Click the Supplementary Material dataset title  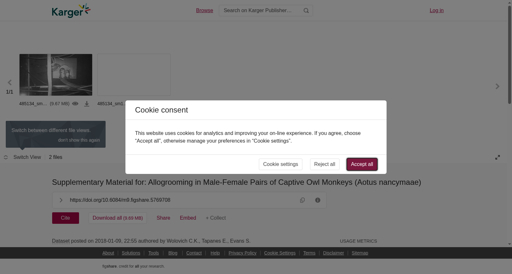(236, 182)
